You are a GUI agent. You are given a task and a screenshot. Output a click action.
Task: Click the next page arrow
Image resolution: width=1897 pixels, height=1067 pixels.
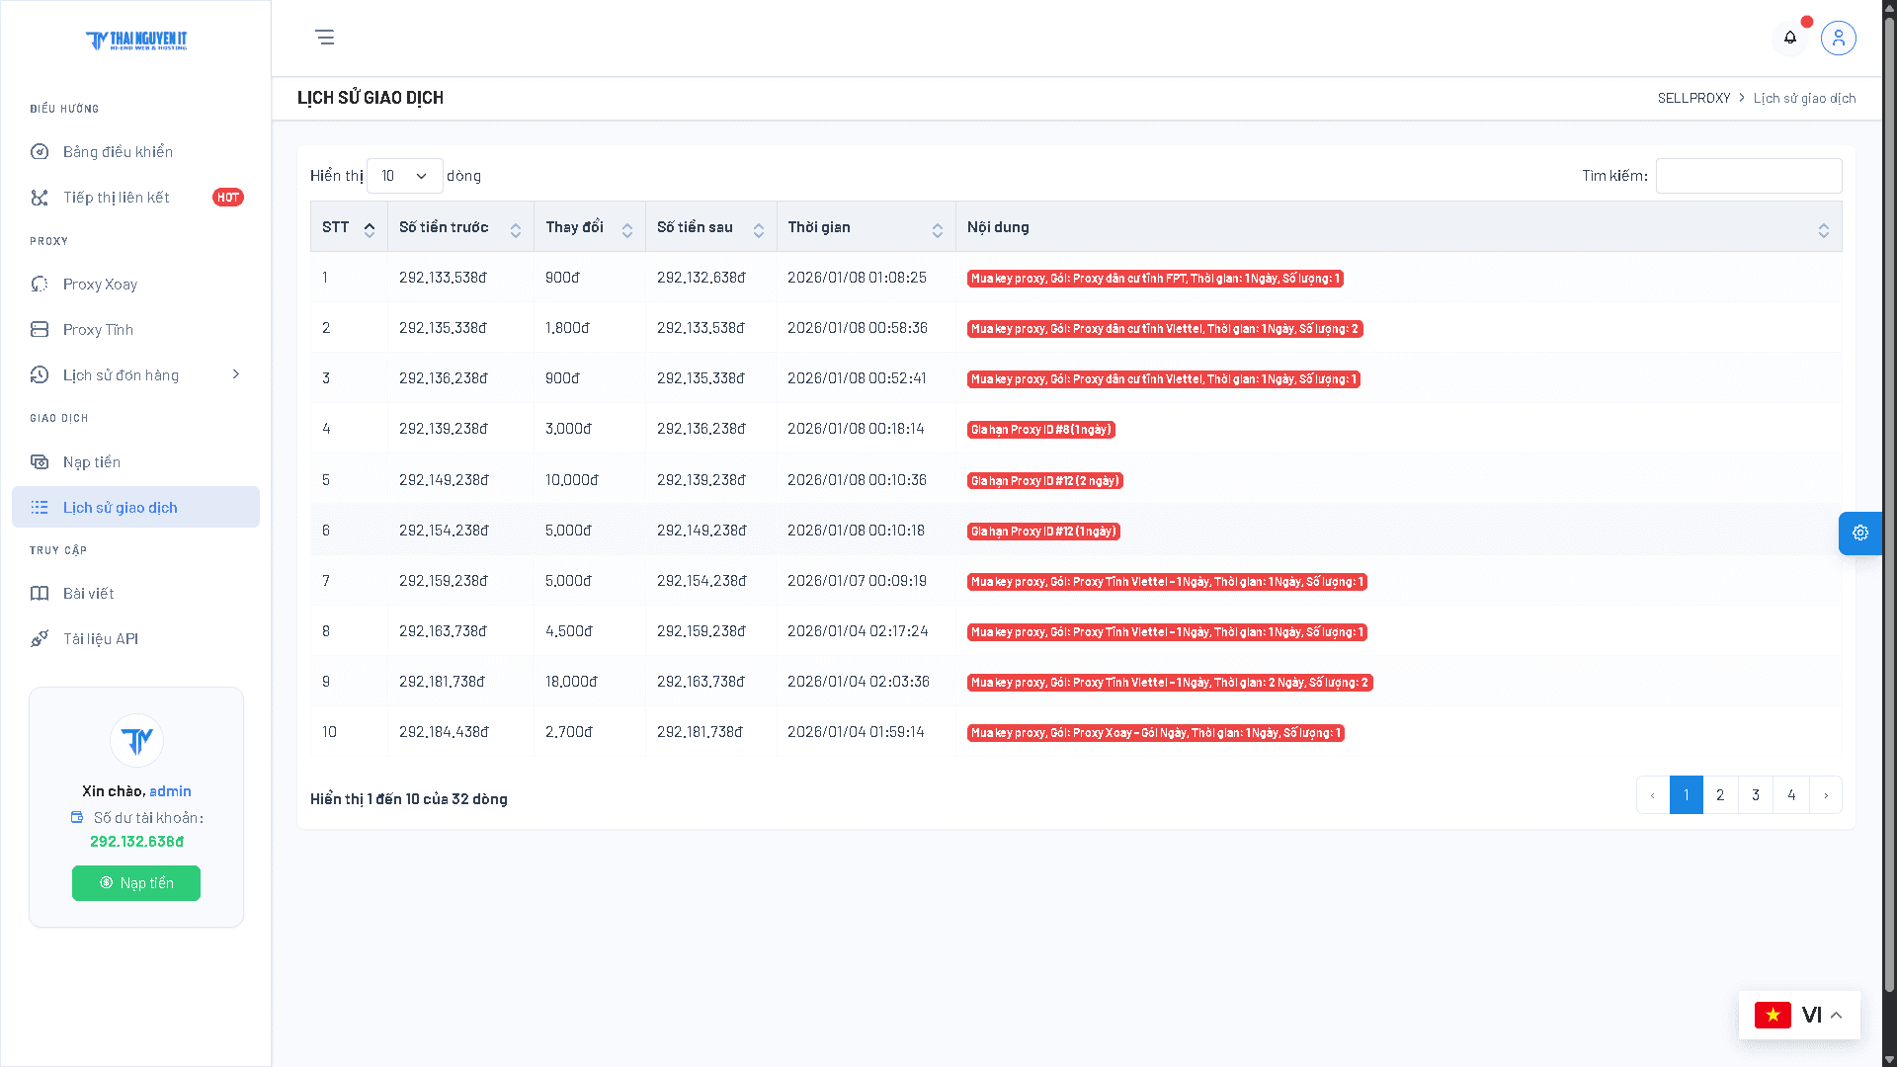1826,794
